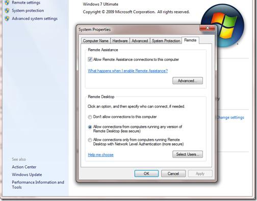Switch to the System Protection tab

pos(166,41)
